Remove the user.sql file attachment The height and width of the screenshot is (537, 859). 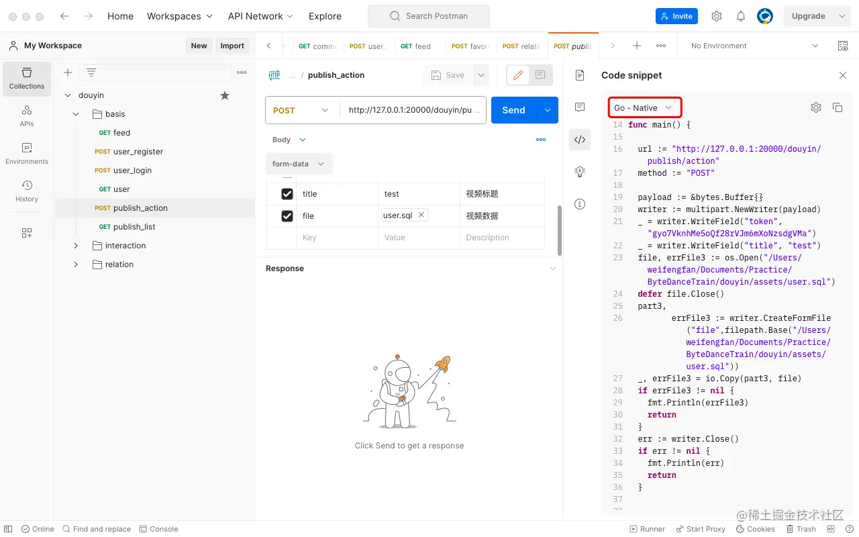click(x=421, y=215)
